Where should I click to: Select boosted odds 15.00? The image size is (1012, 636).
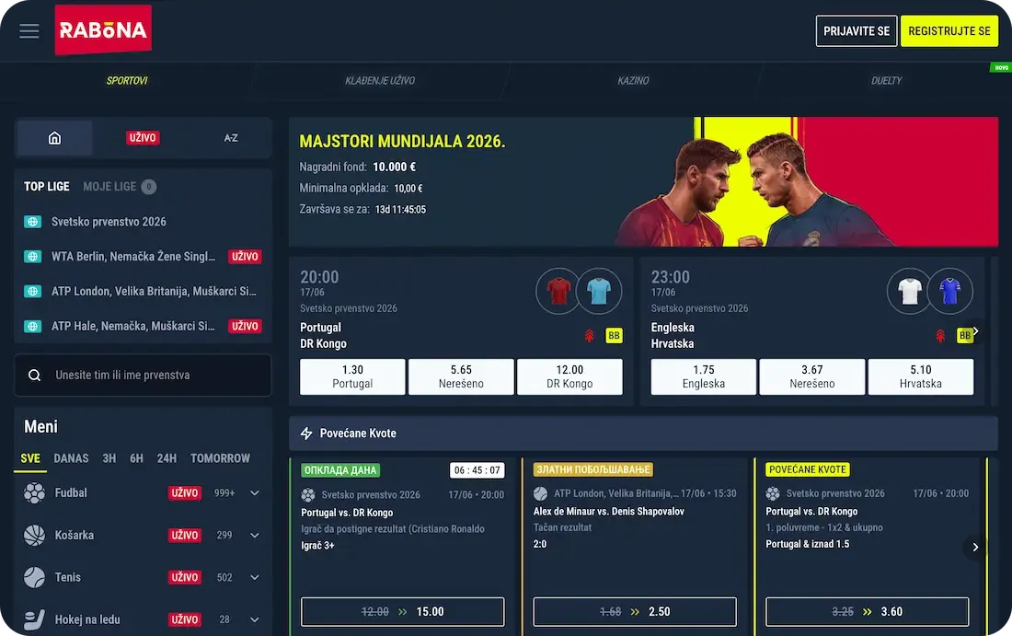tap(403, 611)
